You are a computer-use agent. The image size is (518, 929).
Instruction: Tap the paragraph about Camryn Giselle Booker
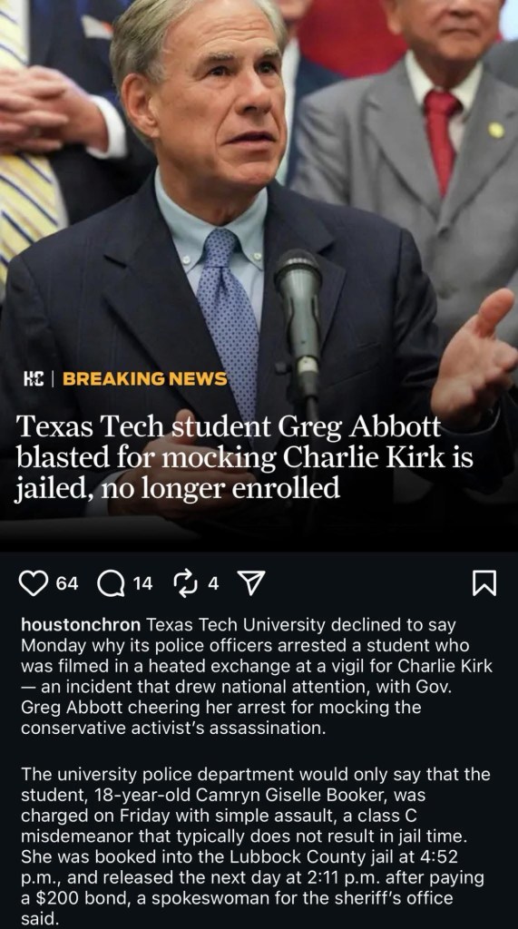256,846
